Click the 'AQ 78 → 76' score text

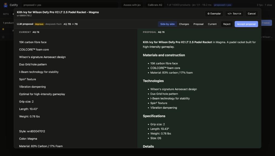[x=70, y=24]
